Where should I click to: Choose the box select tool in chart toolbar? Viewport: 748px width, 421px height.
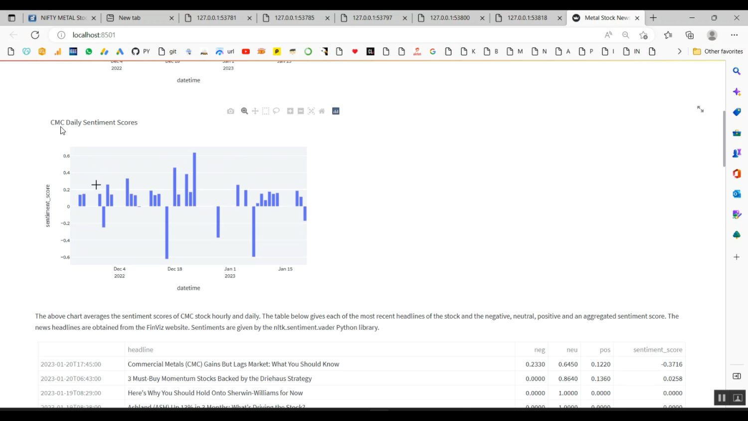pyautogui.click(x=266, y=111)
